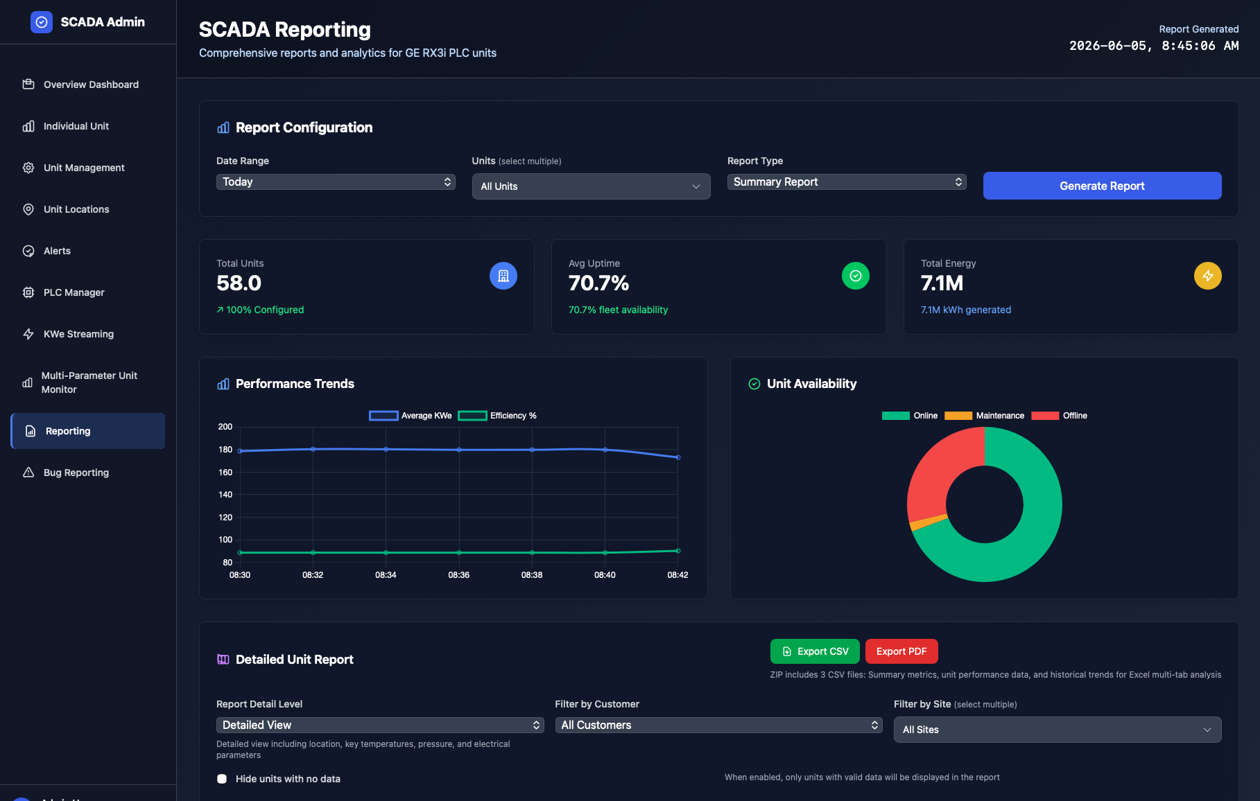1260x801 pixels.
Task: Click the ZIP includes 3 CSV files note
Action: tap(996, 675)
